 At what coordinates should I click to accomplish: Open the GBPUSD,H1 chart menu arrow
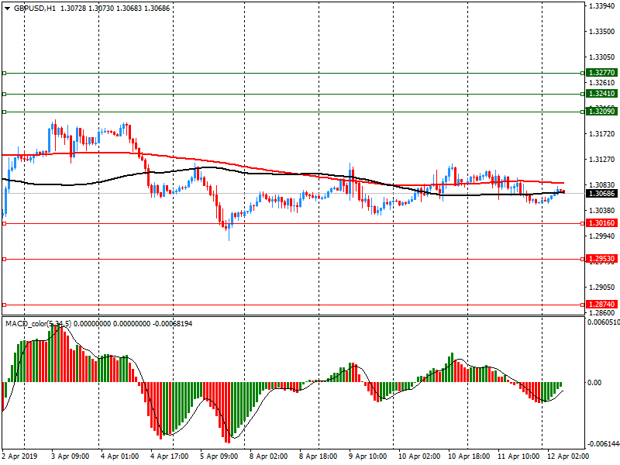[8, 7]
